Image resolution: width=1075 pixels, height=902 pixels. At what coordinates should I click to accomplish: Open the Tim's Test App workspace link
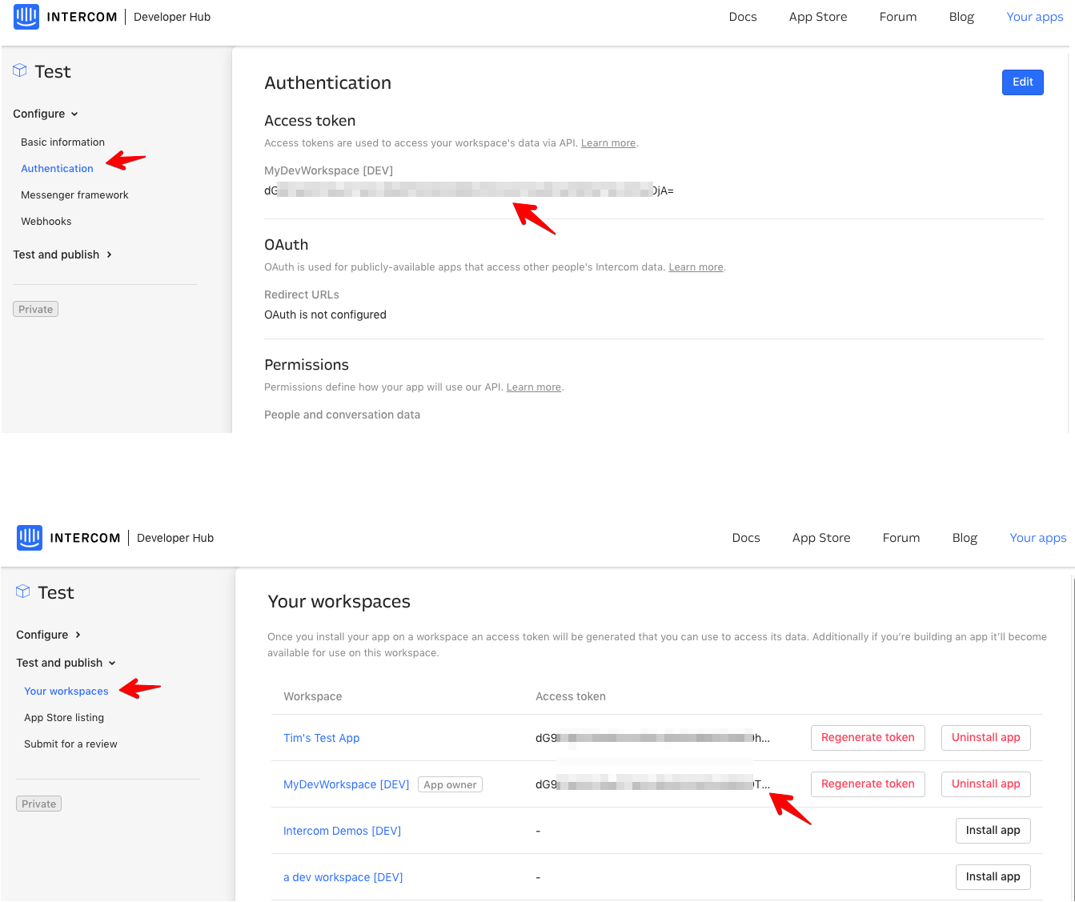321,738
